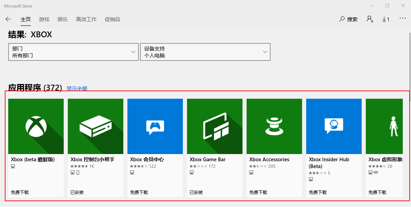Open Xbox 虚拟形象 avatar tile
411x207 pixels.
tap(384, 126)
